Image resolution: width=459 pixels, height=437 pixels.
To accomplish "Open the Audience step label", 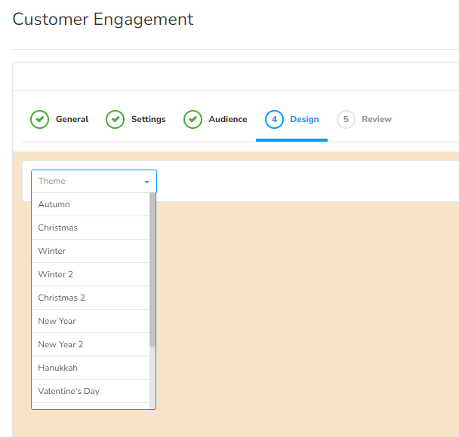I will [x=227, y=119].
